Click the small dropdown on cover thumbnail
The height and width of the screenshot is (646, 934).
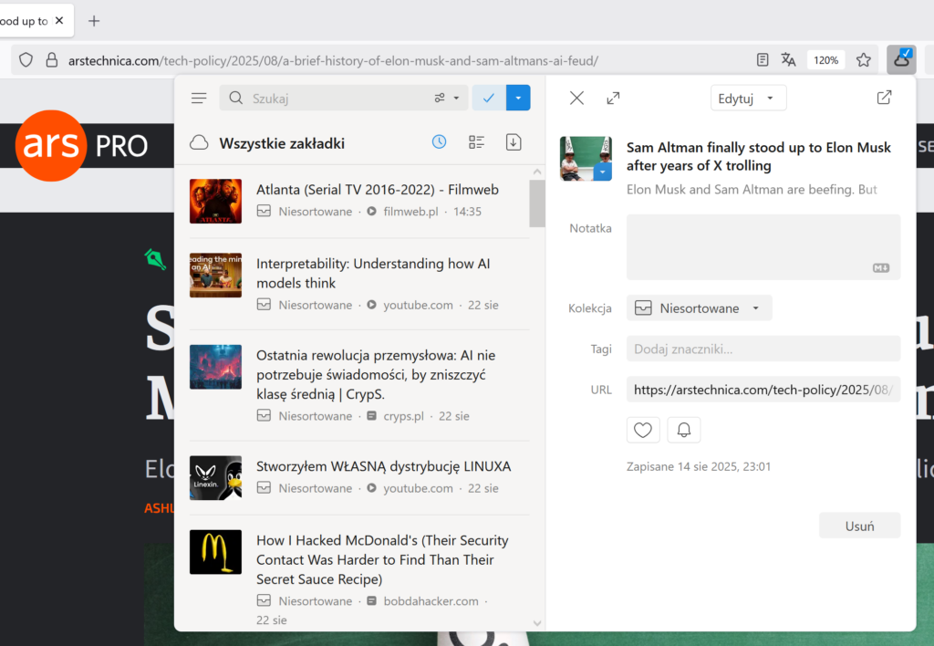pos(602,172)
